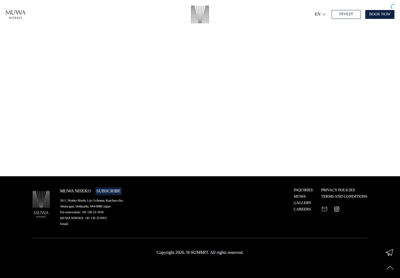Click the BOOK NOW button
400x278 pixels.
click(x=380, y=14)
